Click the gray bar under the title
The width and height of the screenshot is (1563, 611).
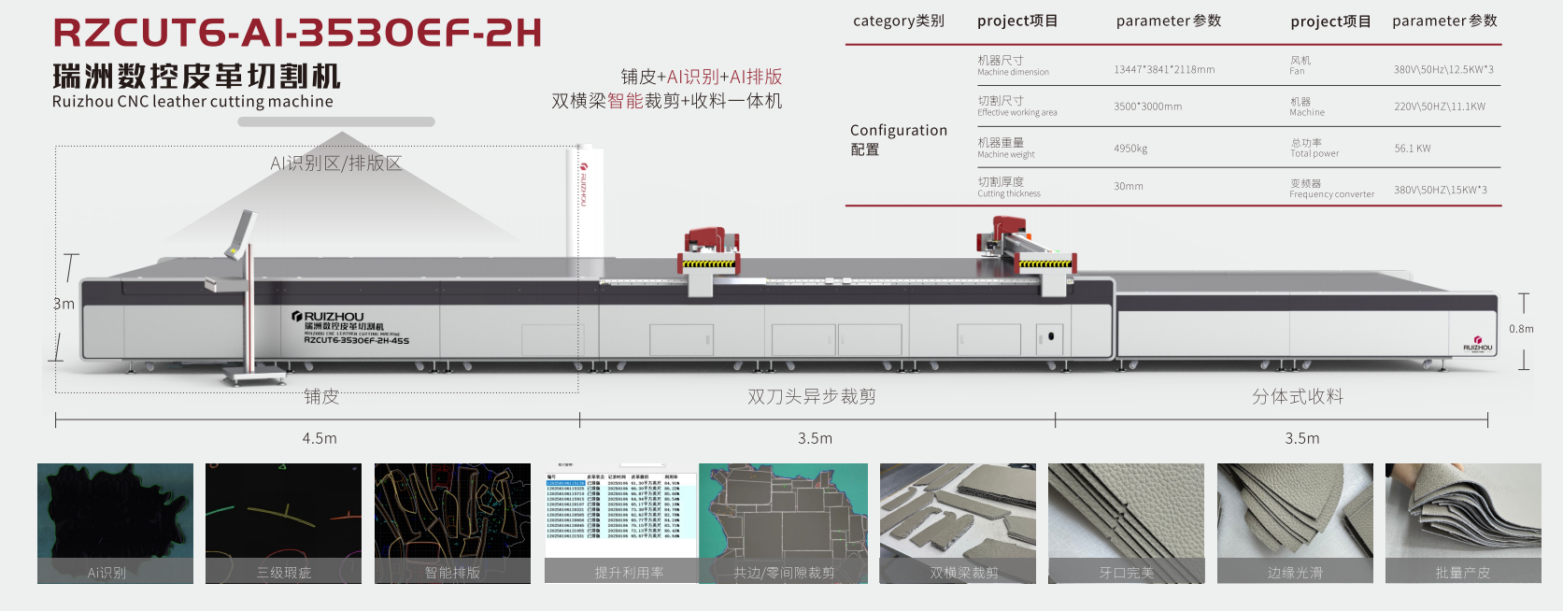tap(336, 121)
